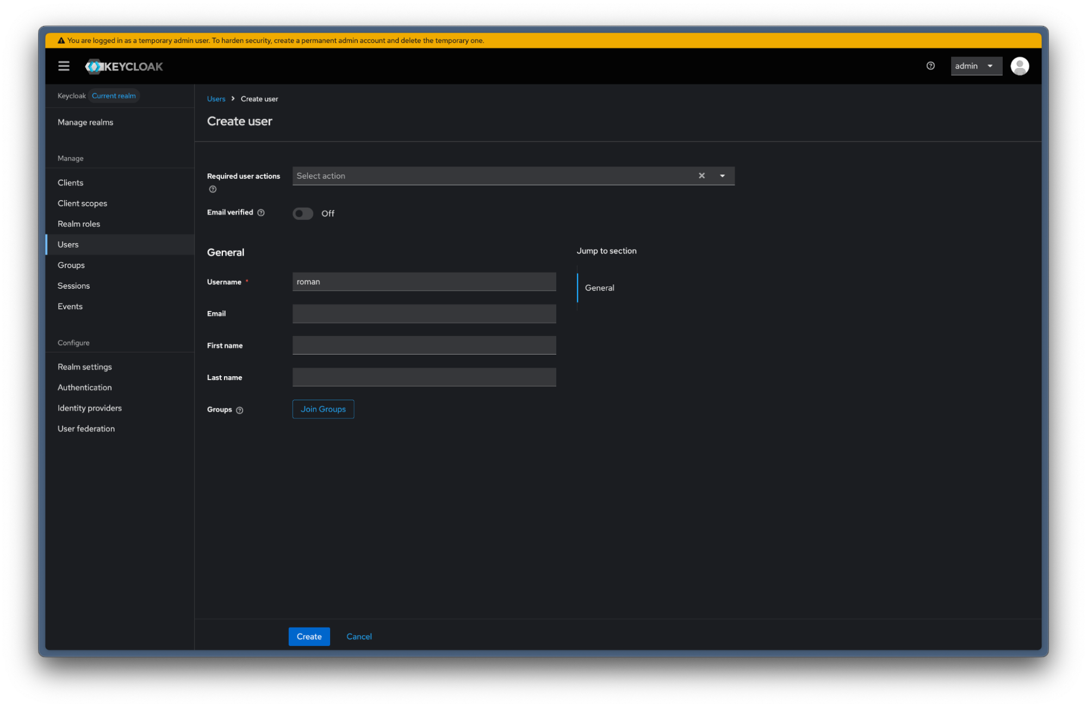This screenshot has width=1087, height=708.
Task: Click the Cancel link
Action: pos(359,637)
